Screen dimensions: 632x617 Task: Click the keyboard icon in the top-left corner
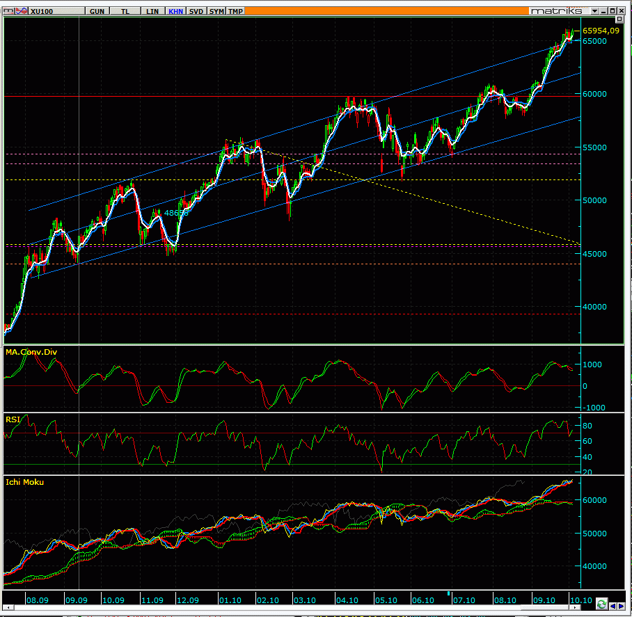8,11
